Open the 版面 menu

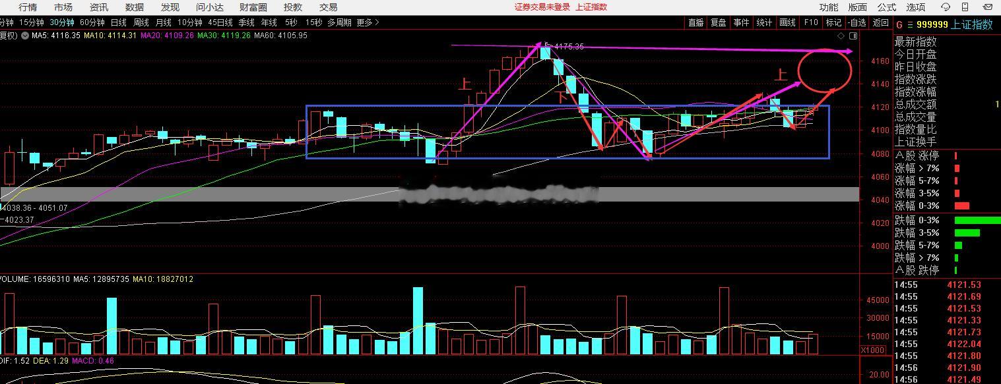[x=858, y=7]
